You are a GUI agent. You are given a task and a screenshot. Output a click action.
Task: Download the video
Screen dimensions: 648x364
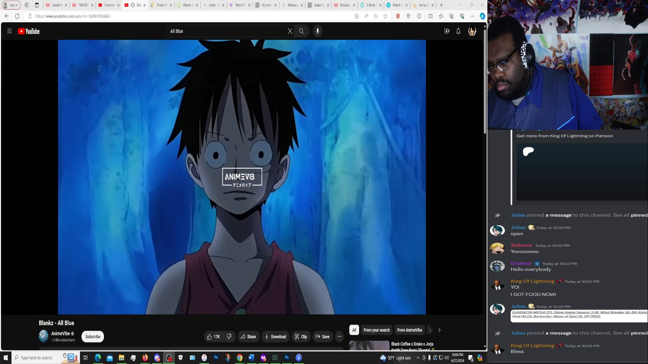(275, 337)
